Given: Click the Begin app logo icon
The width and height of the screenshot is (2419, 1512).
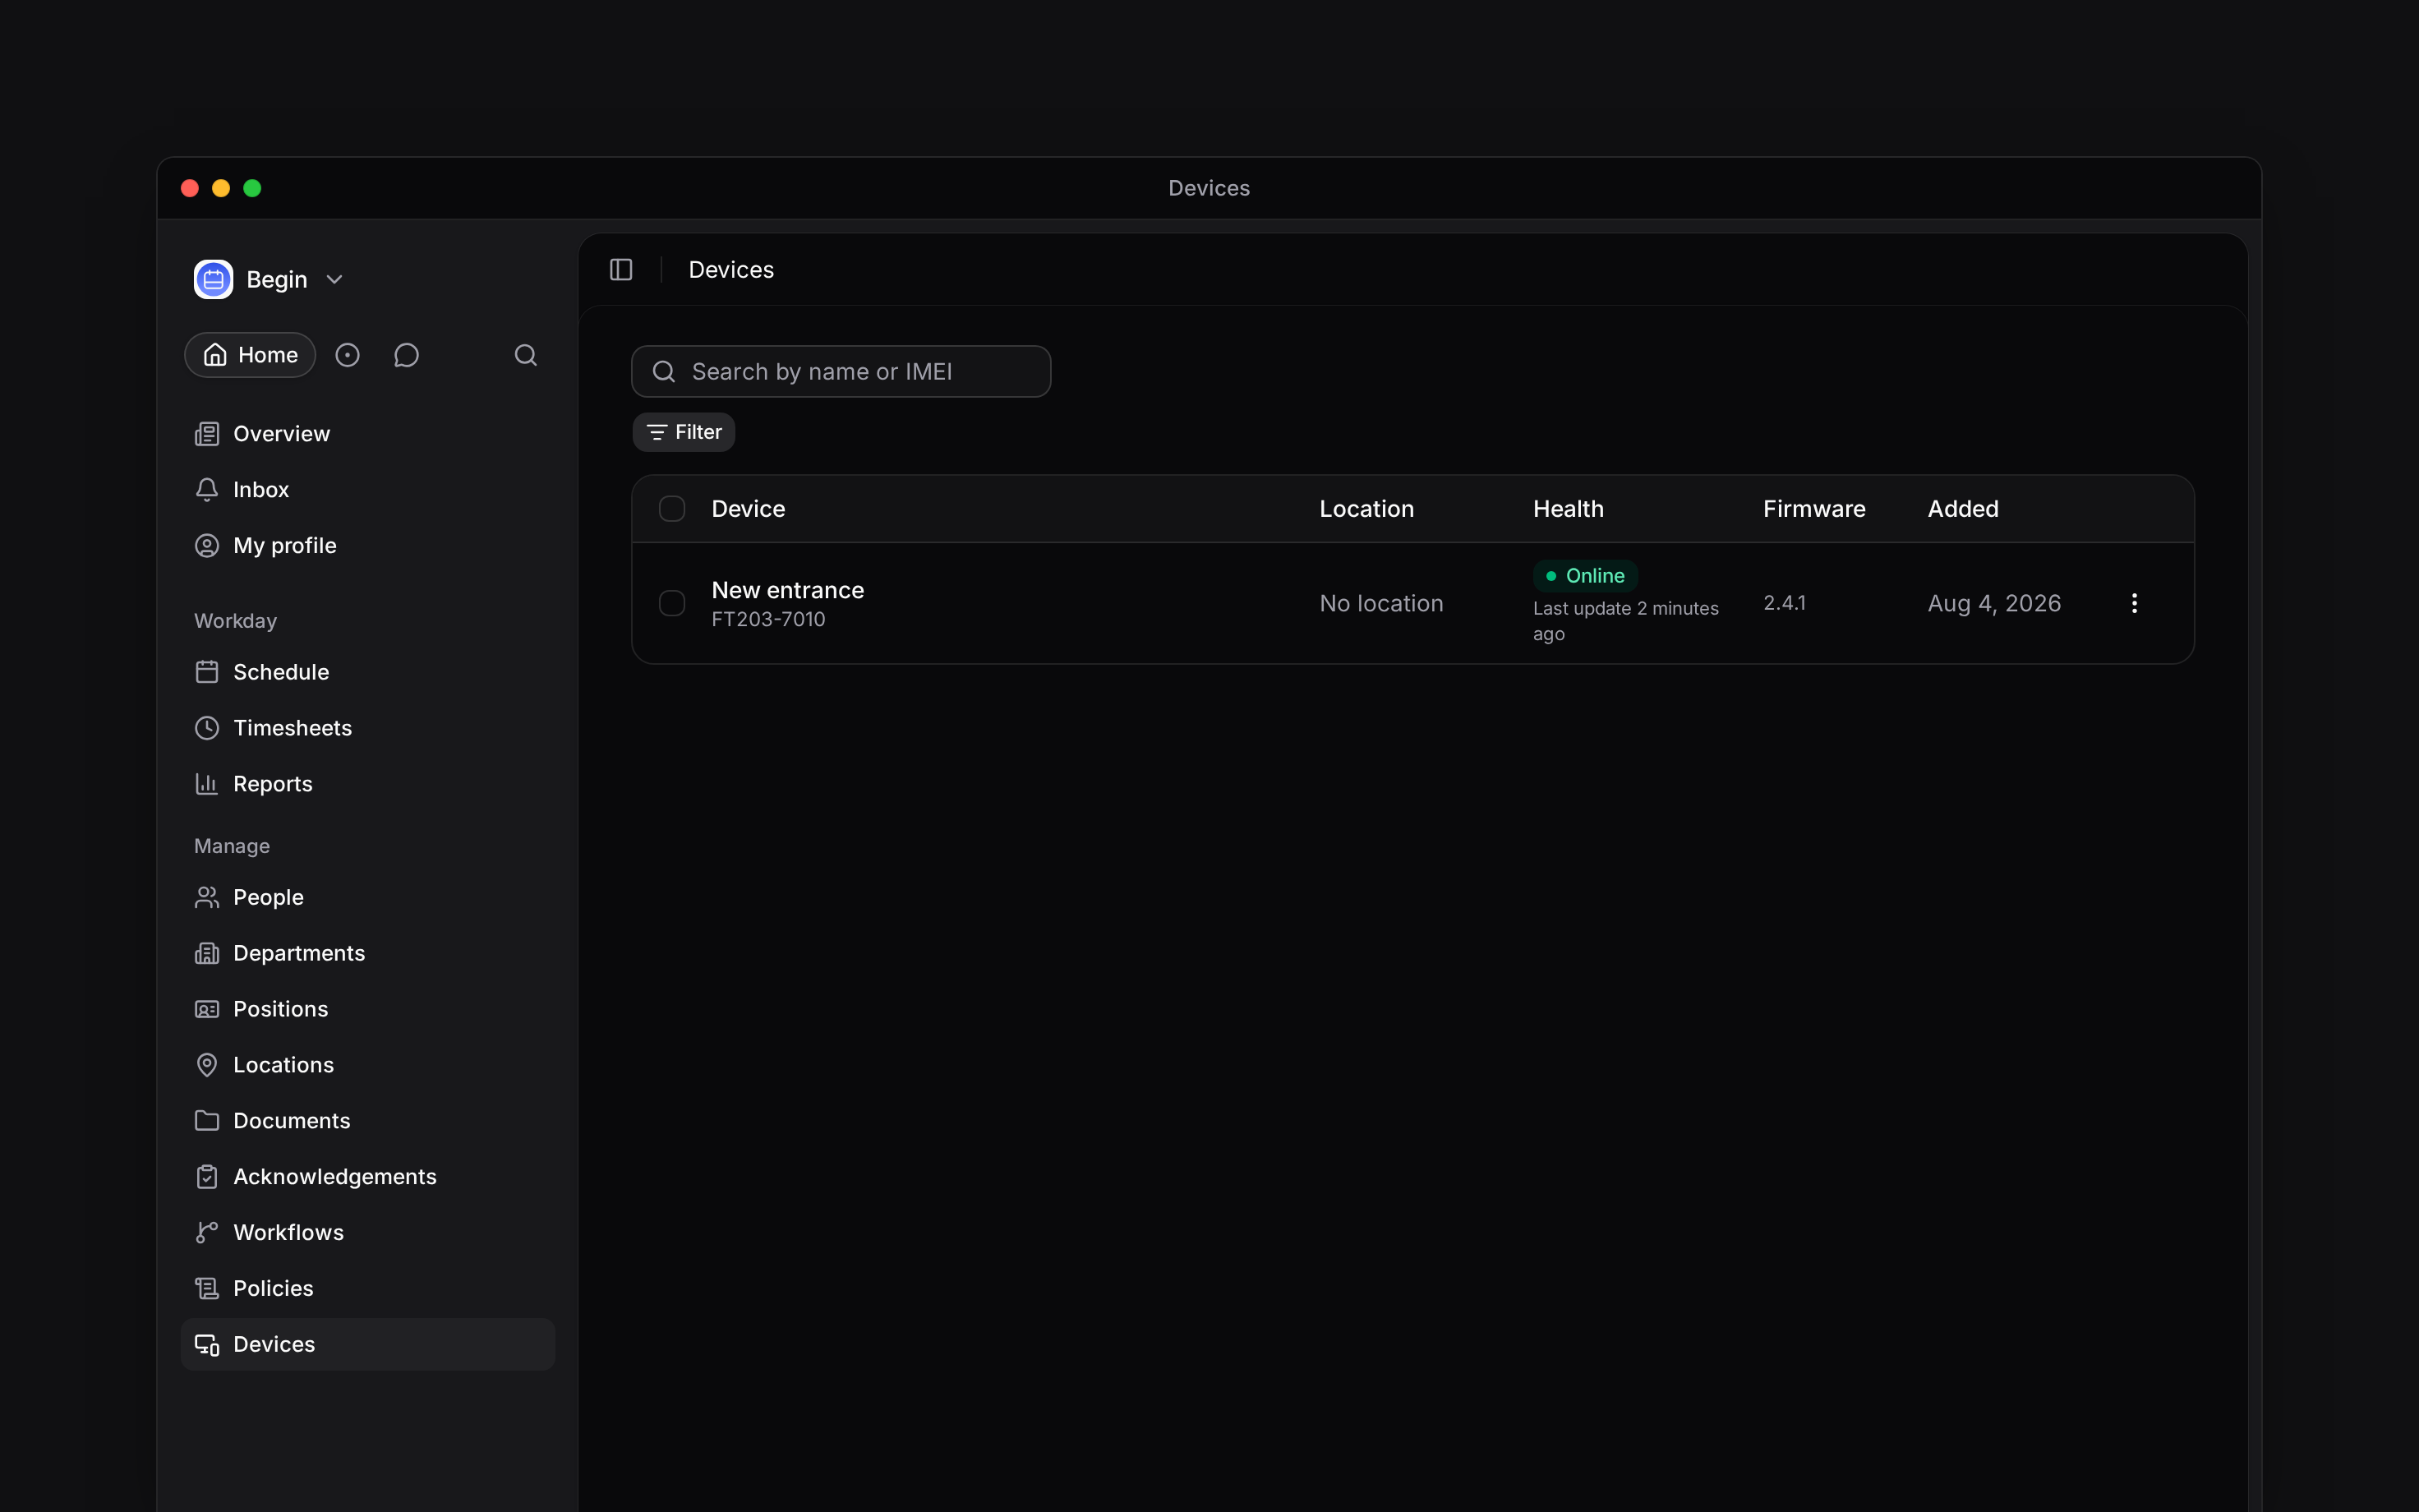Looking at the screenshot, I should point(213,279).
